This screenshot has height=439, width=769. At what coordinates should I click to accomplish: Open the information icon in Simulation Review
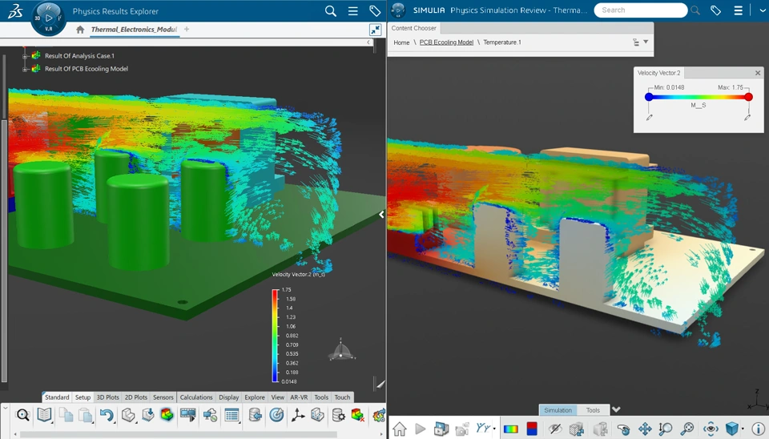pyautogui.click(x=759, y=429)
